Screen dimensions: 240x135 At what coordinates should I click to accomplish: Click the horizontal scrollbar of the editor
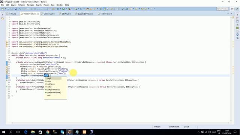pos(120,123)
